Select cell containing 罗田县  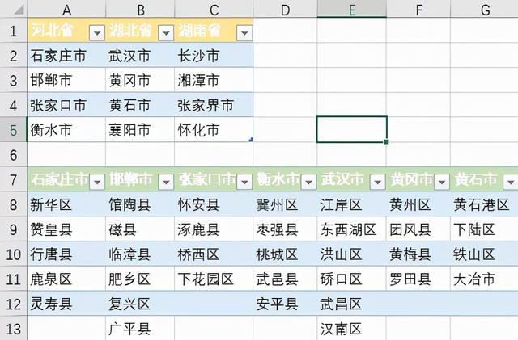[418, 279]
